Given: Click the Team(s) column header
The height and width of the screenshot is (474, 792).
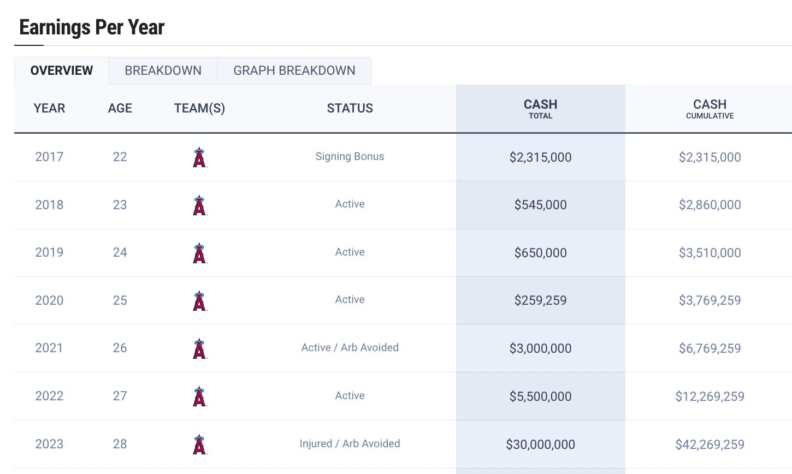Looking at the screenshot, I should pos(199,108).
